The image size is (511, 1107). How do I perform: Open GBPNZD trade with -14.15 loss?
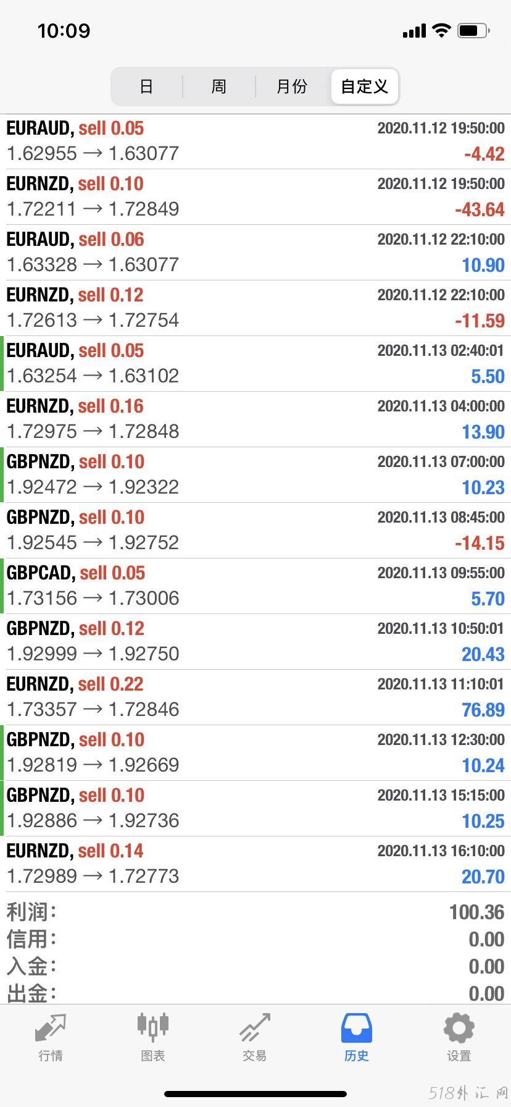pos(255,530)
